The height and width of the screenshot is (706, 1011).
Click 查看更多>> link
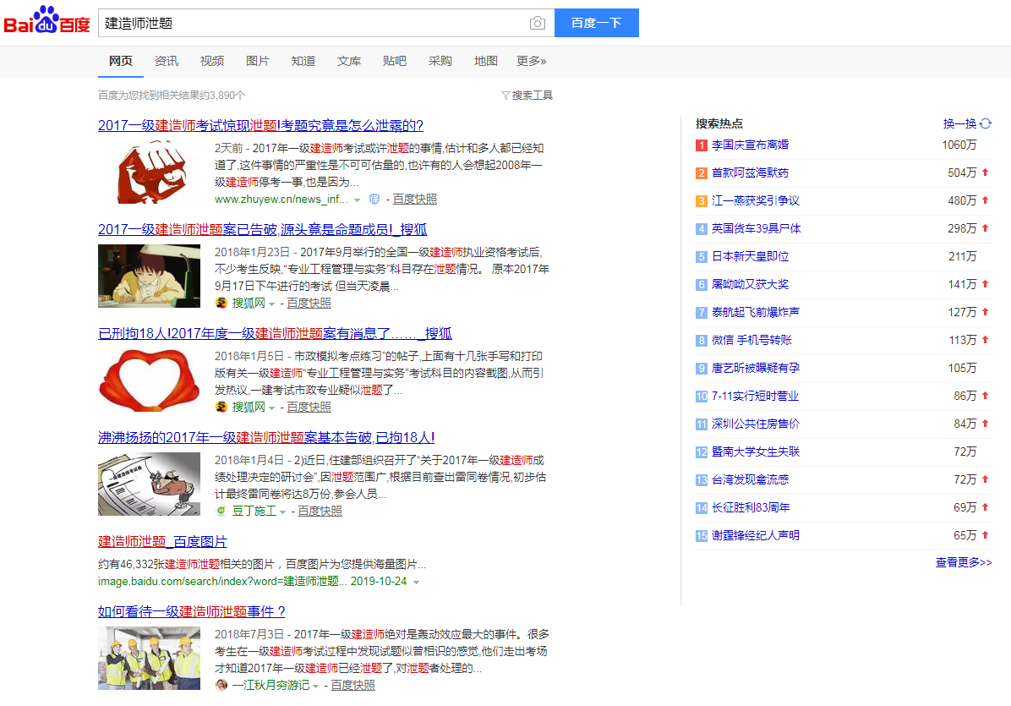(x=964, y=562)
